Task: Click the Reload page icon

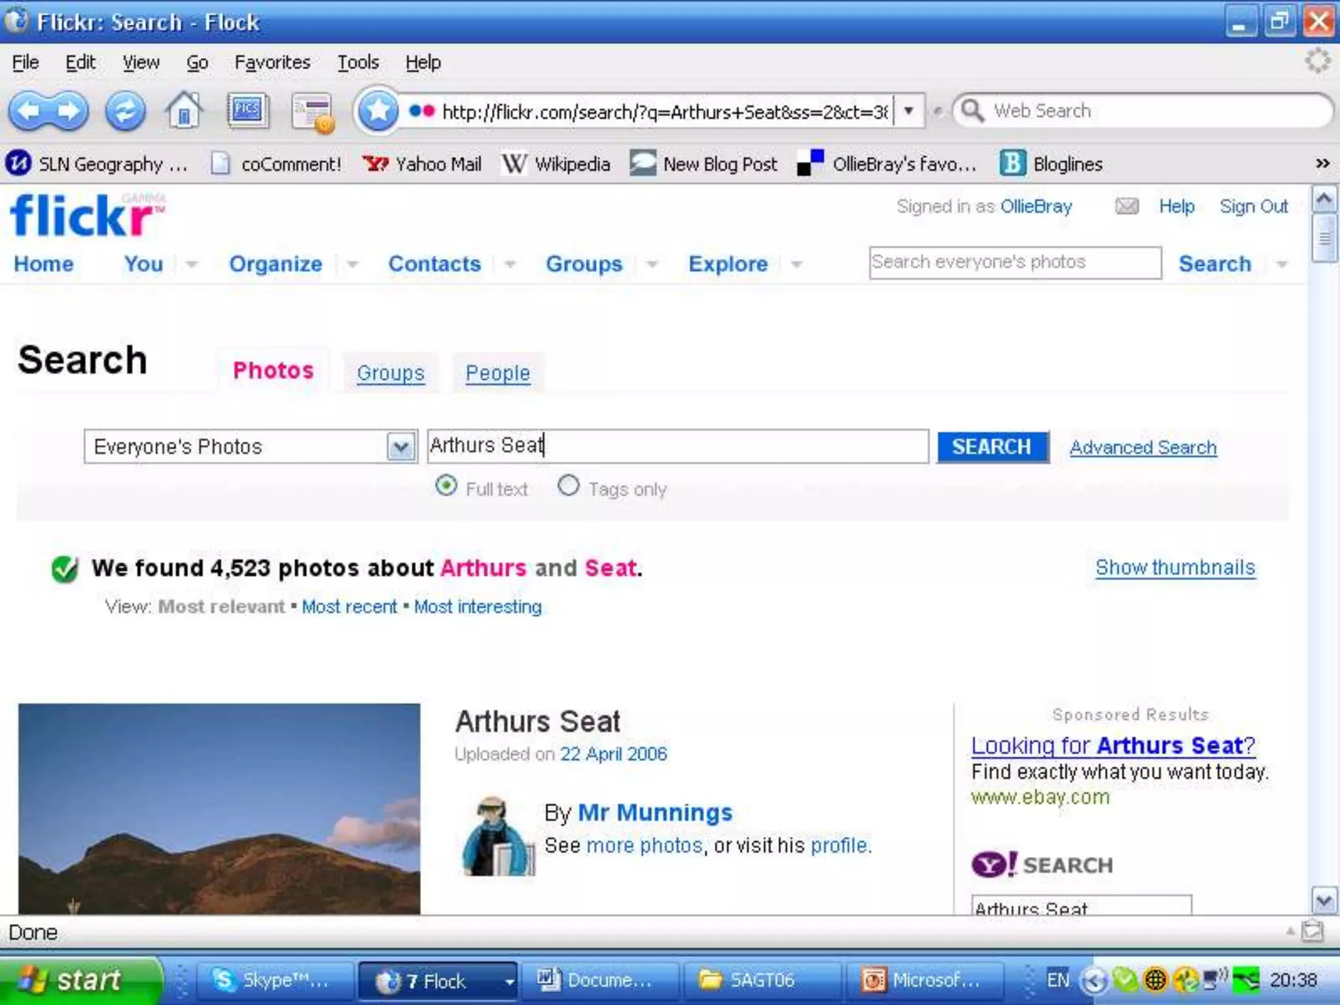Action: click(x=125, y=111)
